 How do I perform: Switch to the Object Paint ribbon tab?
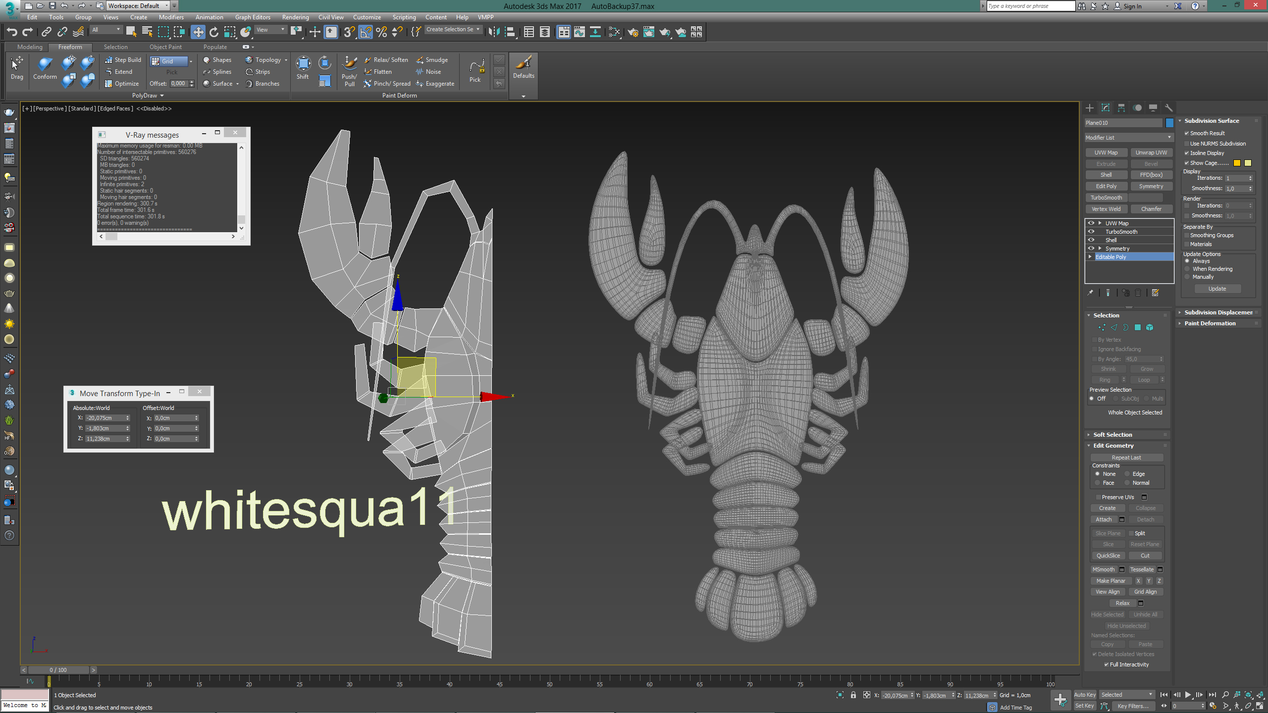165,47
